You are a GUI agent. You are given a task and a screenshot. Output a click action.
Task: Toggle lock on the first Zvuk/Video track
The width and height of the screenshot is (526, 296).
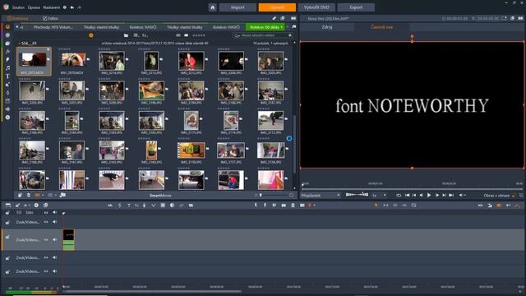7,223
